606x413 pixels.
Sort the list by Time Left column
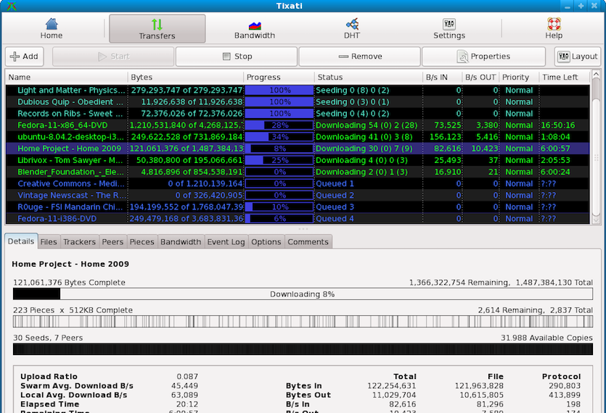(x=563, y=77)
